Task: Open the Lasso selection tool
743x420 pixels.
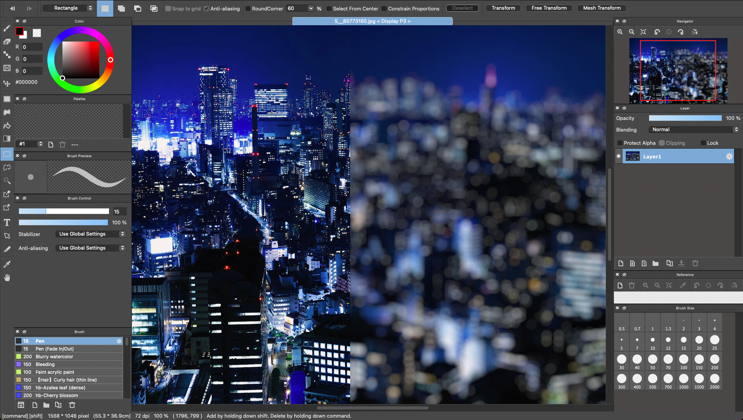Action: click(7, 167)
